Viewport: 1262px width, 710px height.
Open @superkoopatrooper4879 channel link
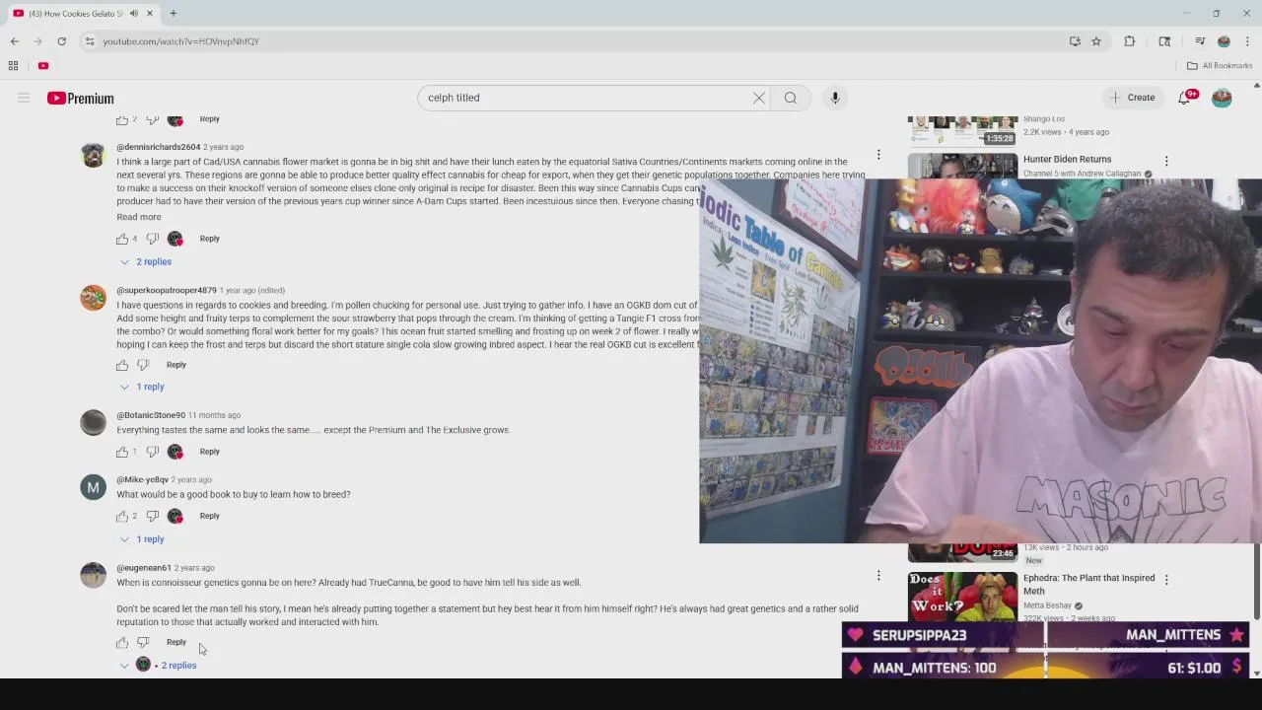click(x=166, y=290)
